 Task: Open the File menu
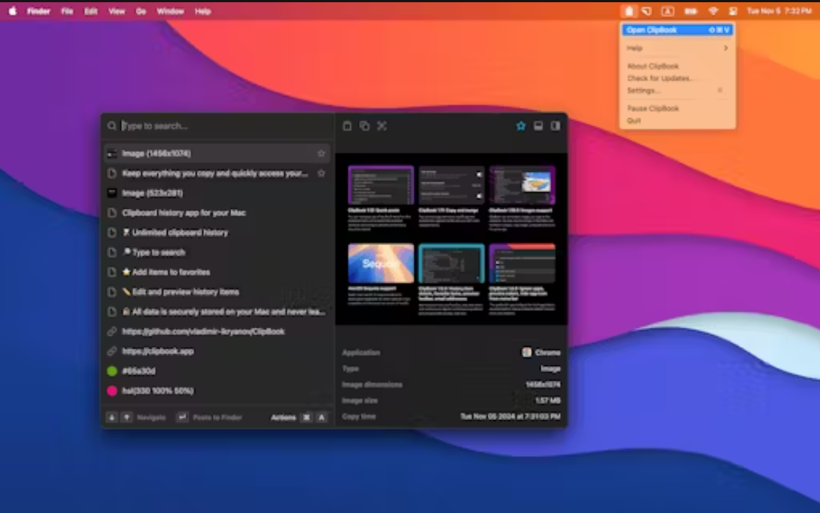(67, 11)
